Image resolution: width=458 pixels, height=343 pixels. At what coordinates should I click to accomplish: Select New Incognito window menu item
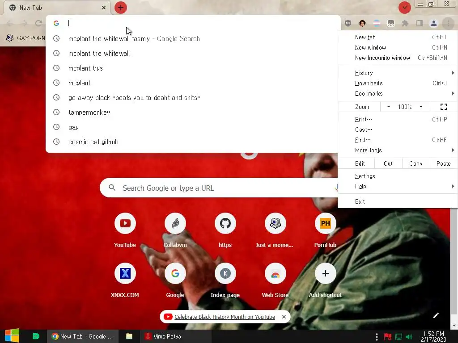point(398,58)
